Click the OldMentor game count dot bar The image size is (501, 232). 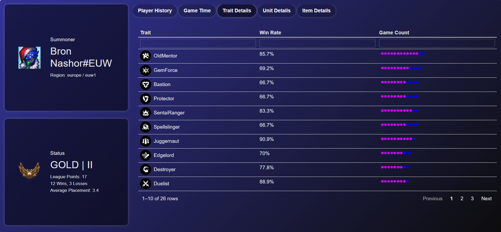[403, 54]
